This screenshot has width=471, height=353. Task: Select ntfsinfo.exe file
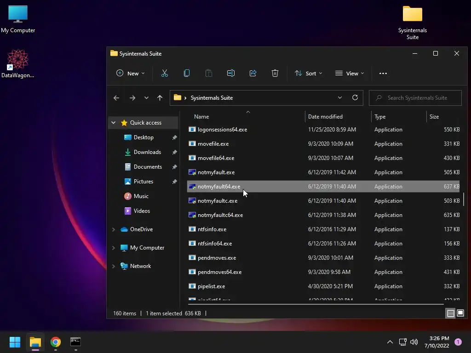pos(323,229)
